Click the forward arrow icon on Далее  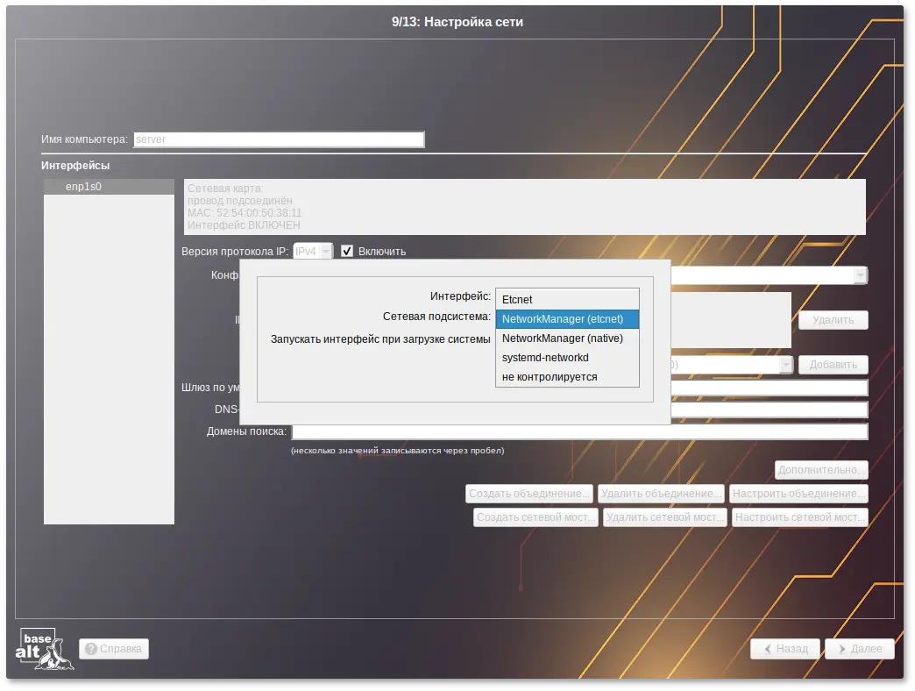(841, 650)
